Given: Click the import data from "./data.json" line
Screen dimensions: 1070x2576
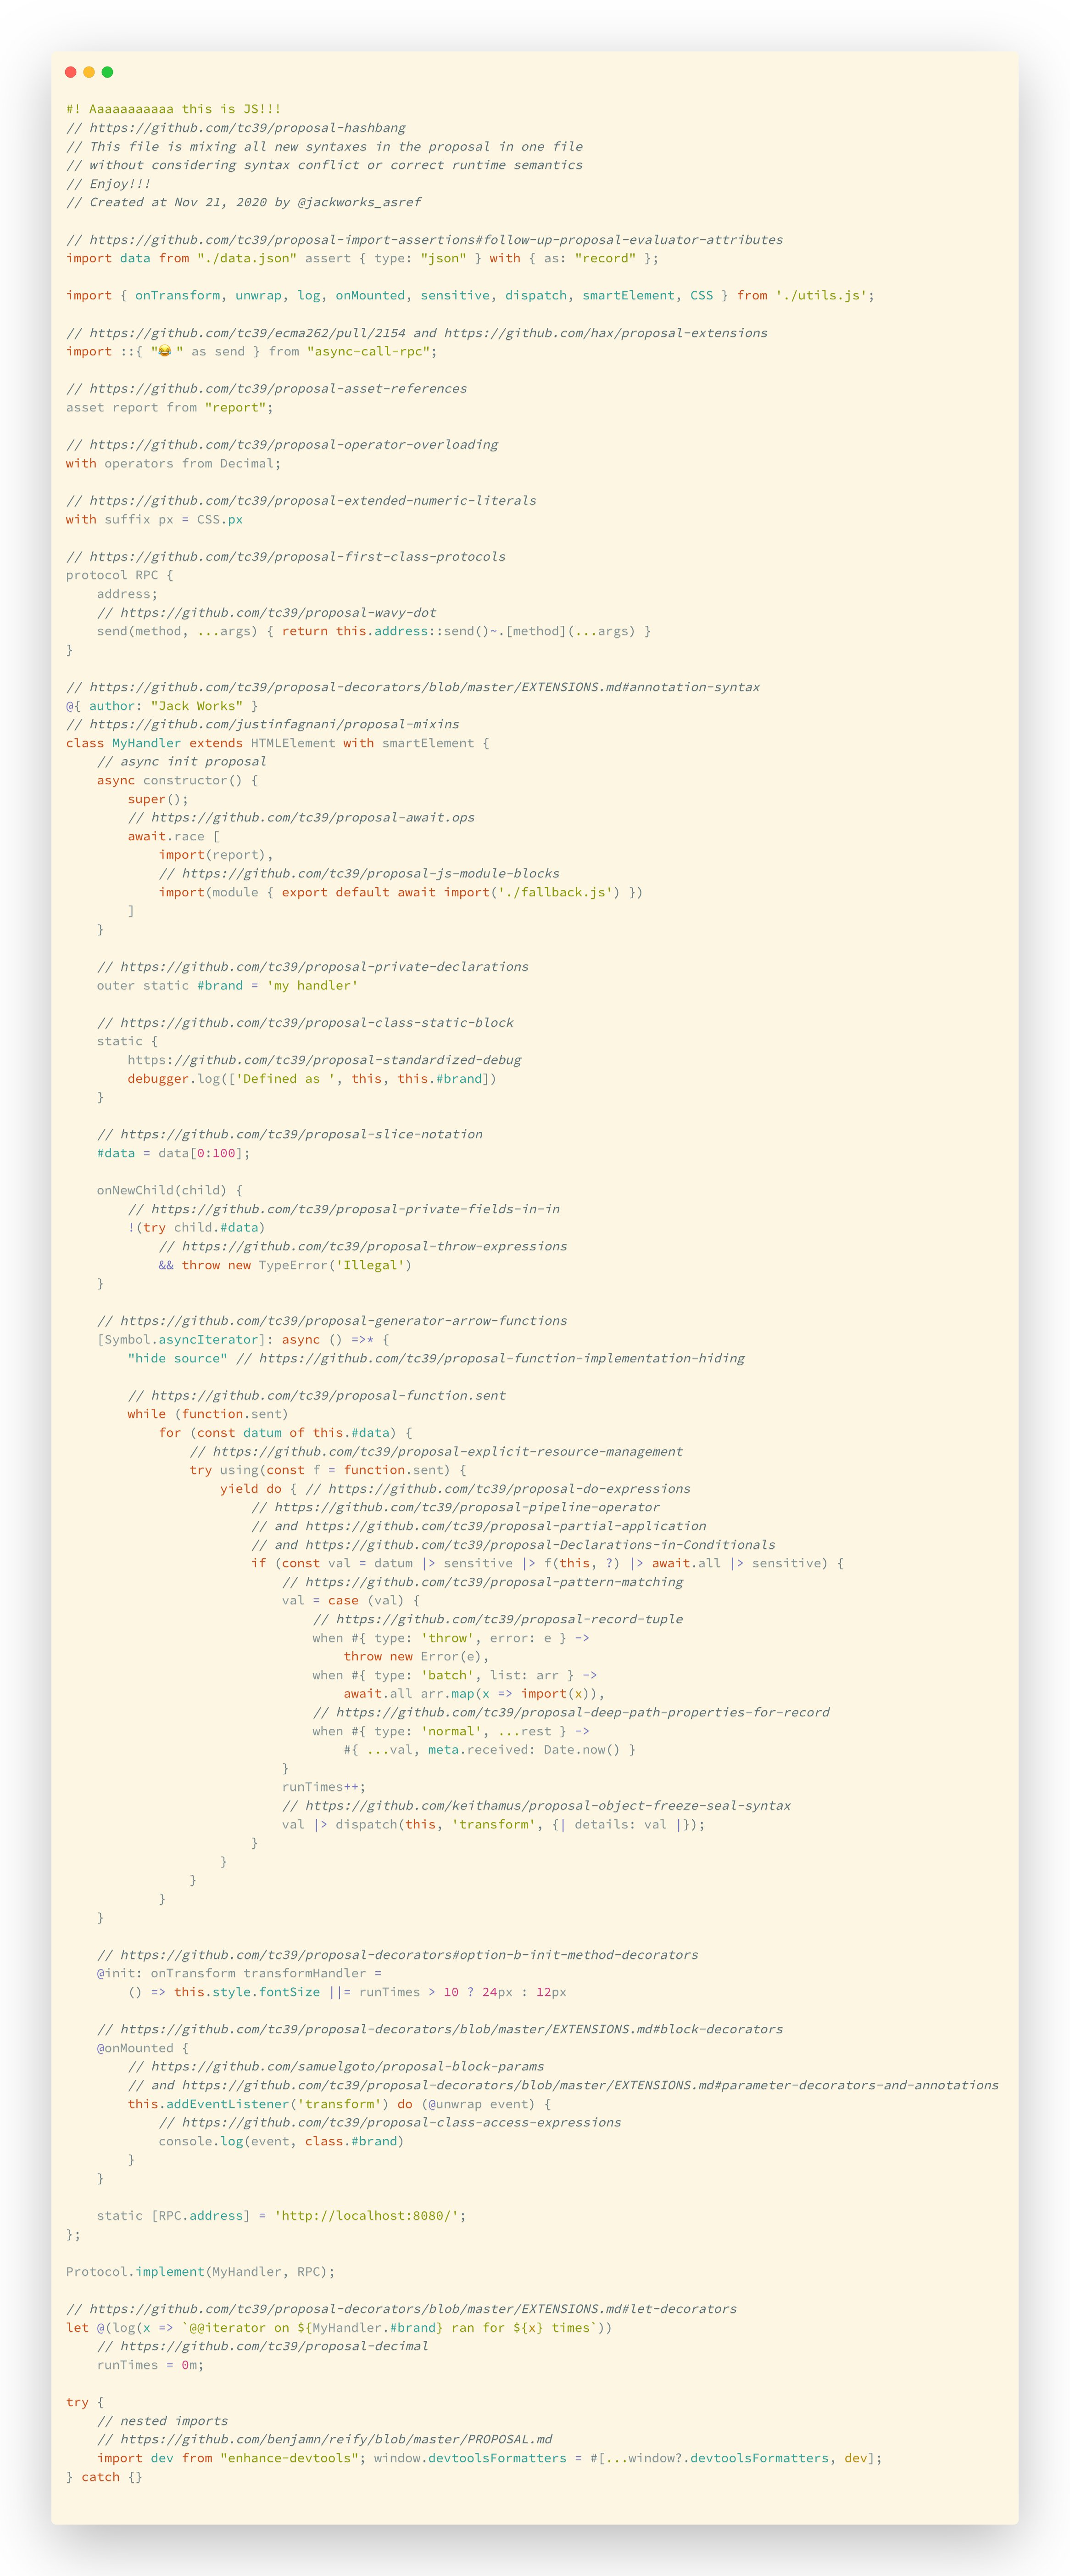Looking at the screenshot, I should pyautogui.click(x=362, y=258).
